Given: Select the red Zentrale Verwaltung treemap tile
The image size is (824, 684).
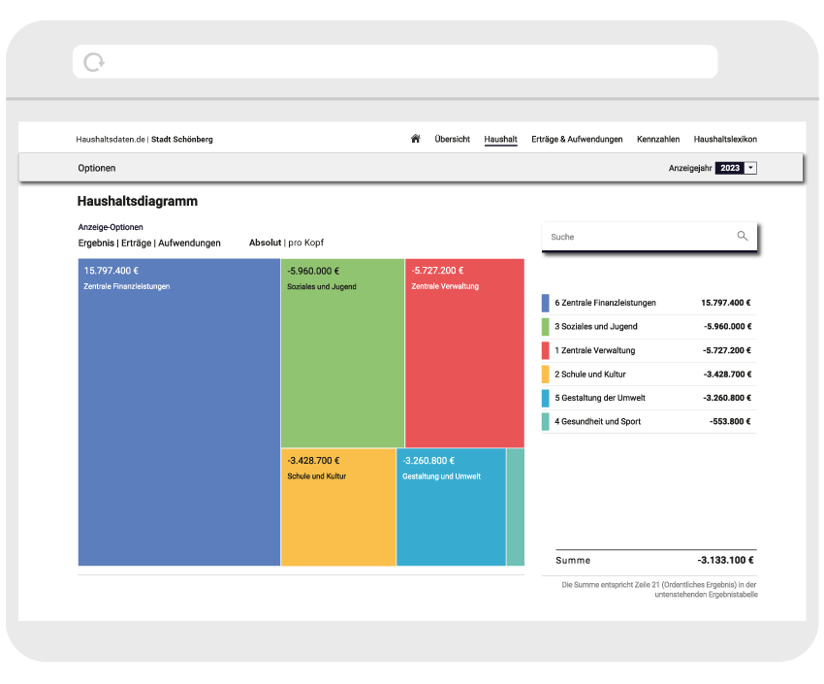Looking at the screenshot, I should coord(464,353).
